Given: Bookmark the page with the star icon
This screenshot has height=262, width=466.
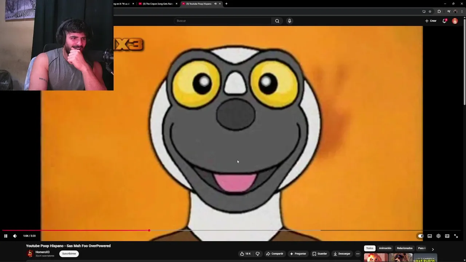Looking at the screenshot, I should click(430, 11).
